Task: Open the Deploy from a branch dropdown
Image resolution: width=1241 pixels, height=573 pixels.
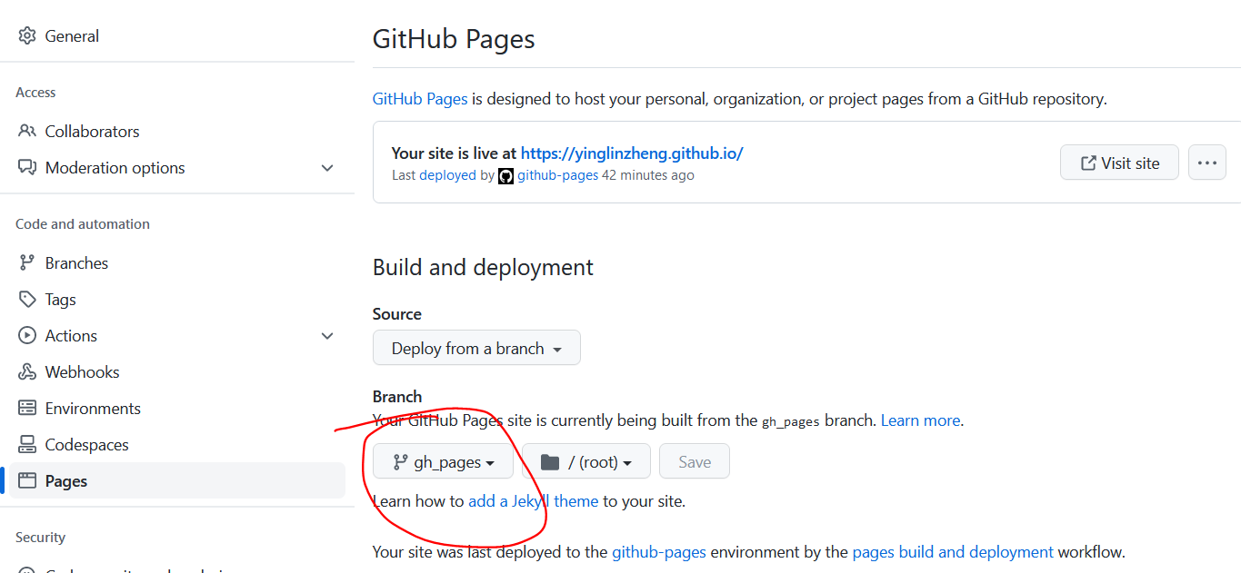Action: pos(476,348)
